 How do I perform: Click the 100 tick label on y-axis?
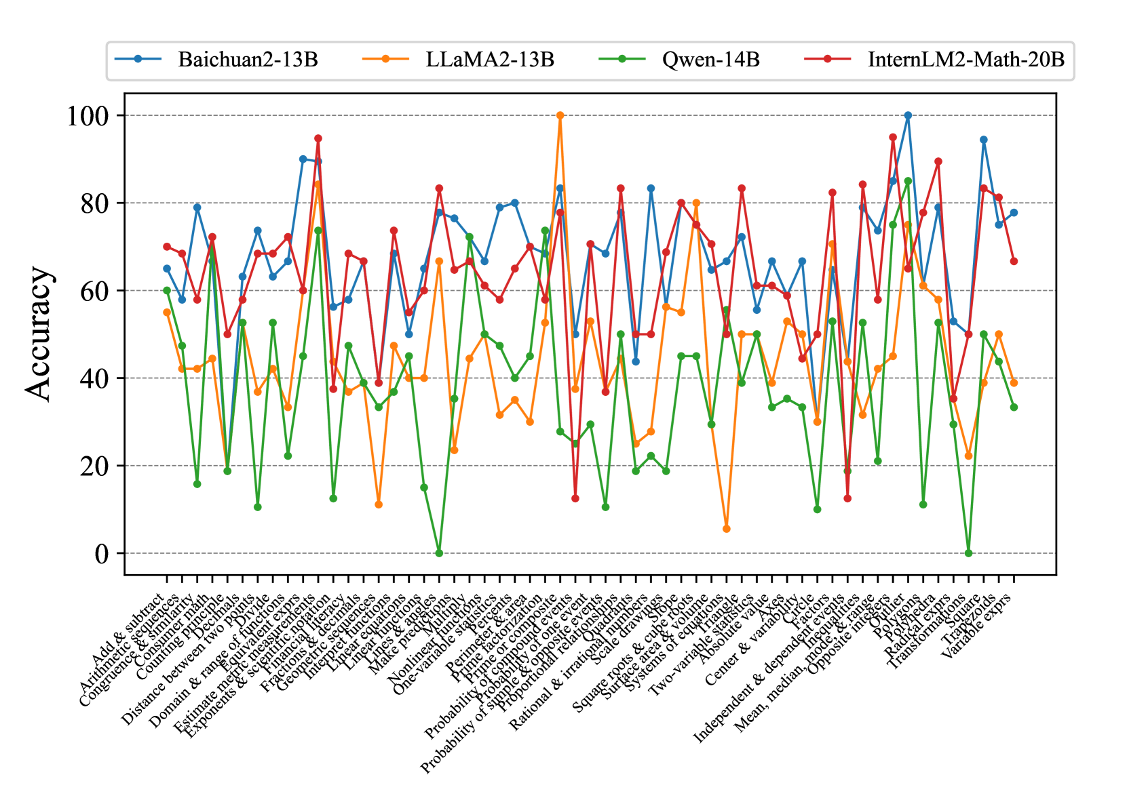pyautogui.click(x=88, y=116)
